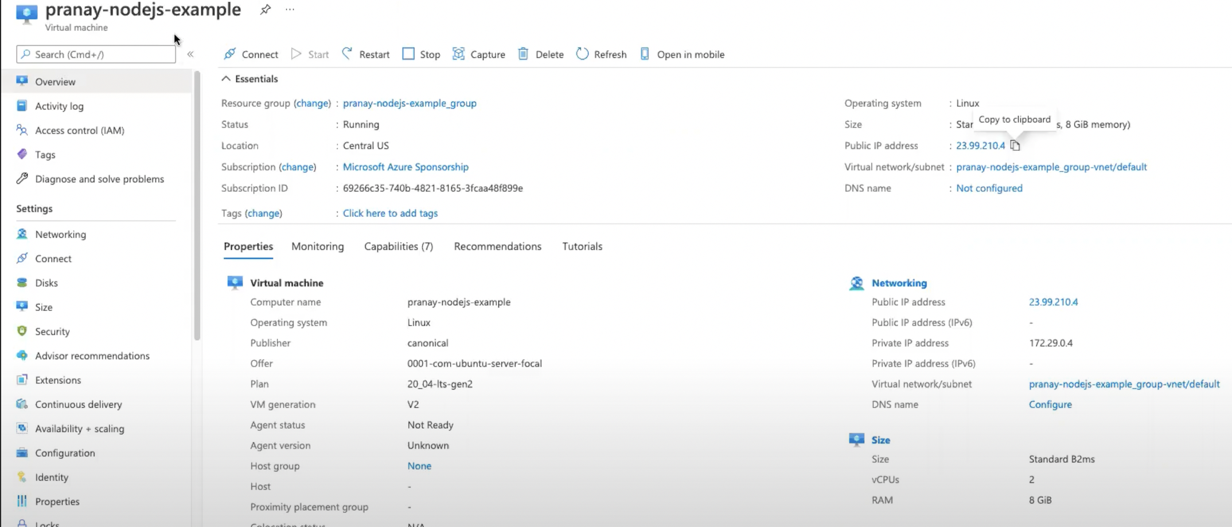Screen dimensions: 1232x527
Task: Select the Properties tab
Action: point(248,246)
